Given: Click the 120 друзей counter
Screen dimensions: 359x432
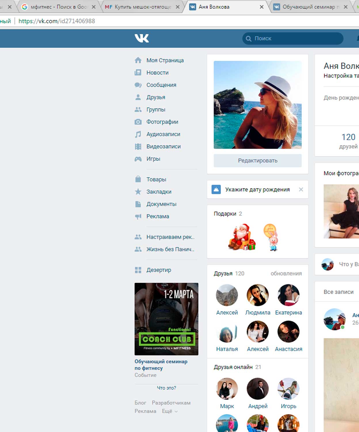Looking at the screenshot, I should (348, 141).
